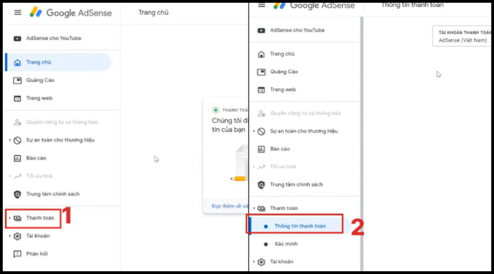Screen dimensions: 494x274
Task: Click brand safety blocked icon, left window
Action: tap(17, 140)
